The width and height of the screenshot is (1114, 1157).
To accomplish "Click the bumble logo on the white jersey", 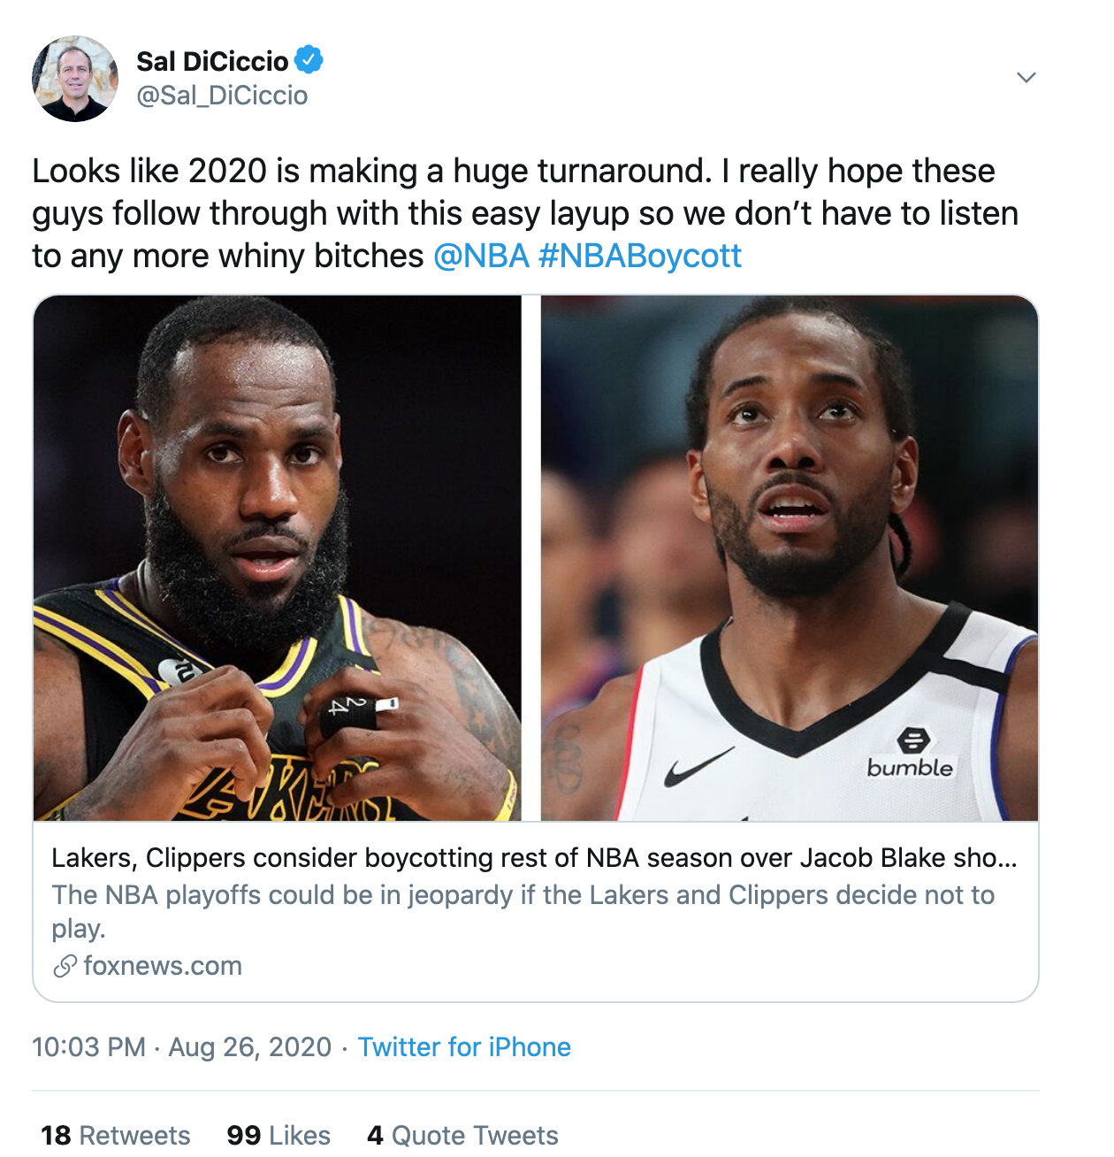I will [x=911, y=755].
